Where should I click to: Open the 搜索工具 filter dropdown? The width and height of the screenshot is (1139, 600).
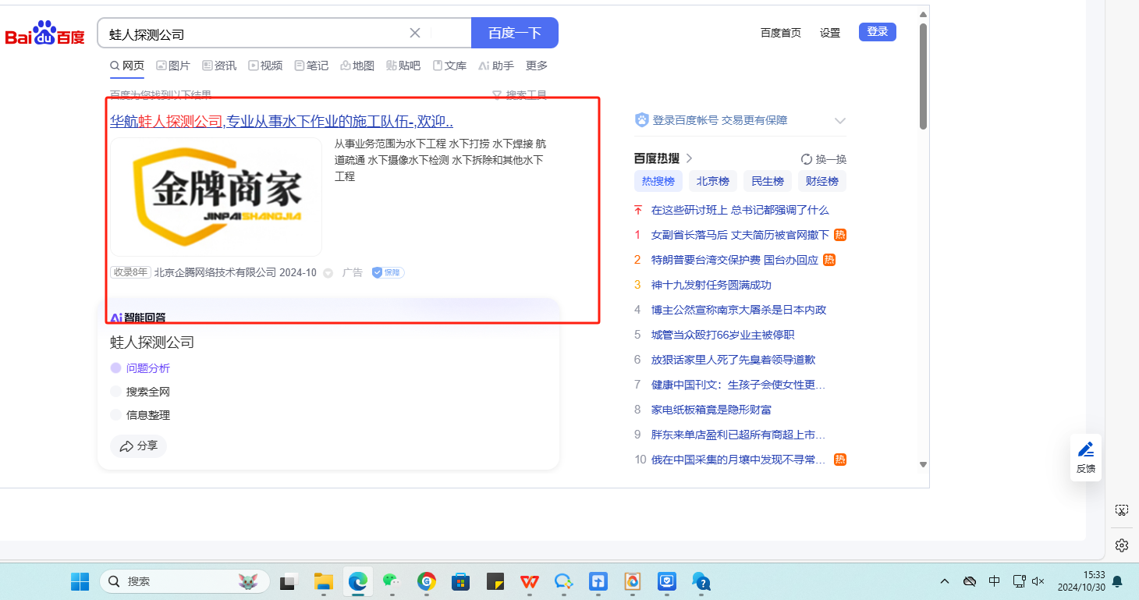520,95
